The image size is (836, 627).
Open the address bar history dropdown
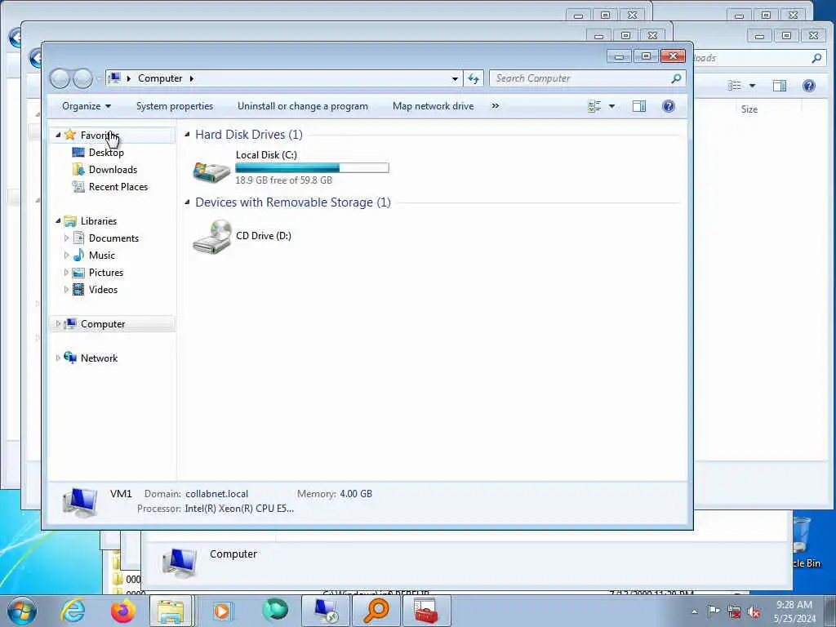point(455,78)
